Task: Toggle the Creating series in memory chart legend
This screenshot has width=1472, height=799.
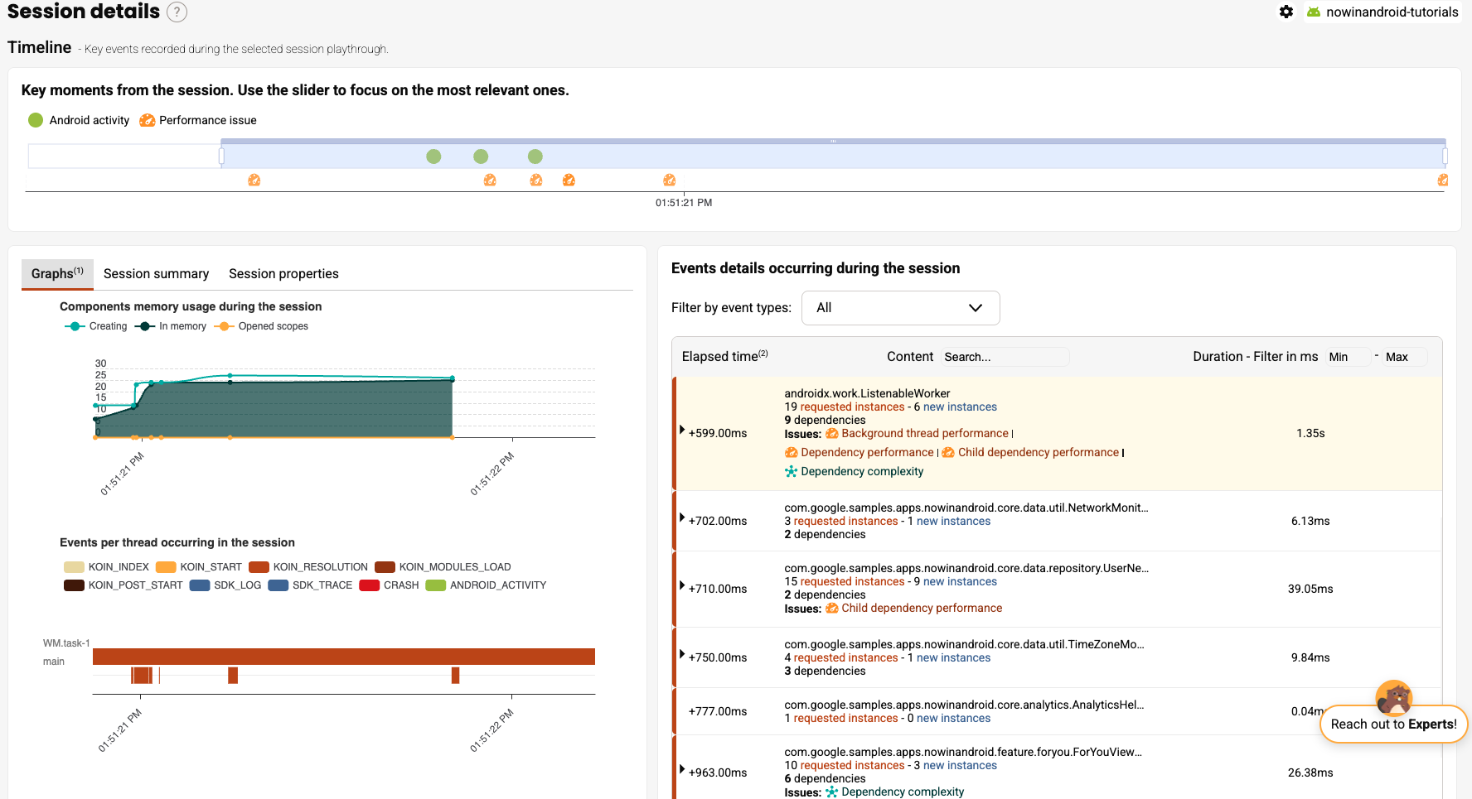Action: point(96,326)
